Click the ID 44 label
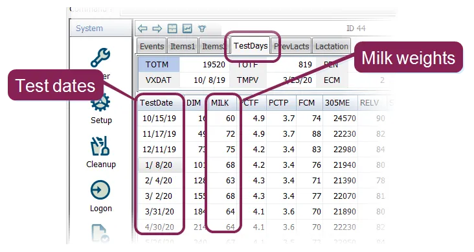 tap(356, 29)
